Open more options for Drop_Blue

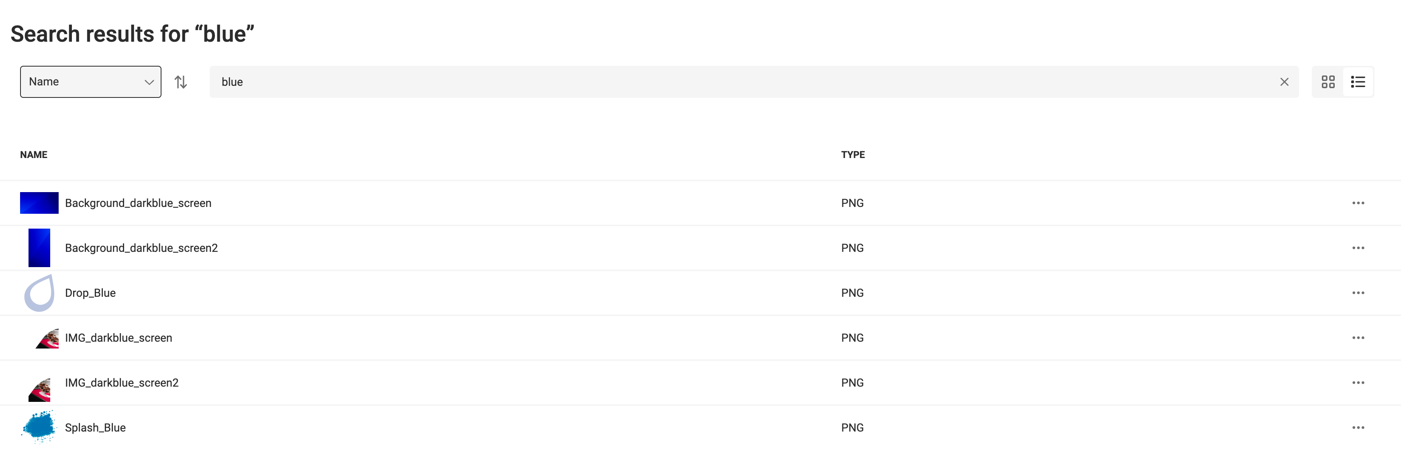coord(1358,293)
